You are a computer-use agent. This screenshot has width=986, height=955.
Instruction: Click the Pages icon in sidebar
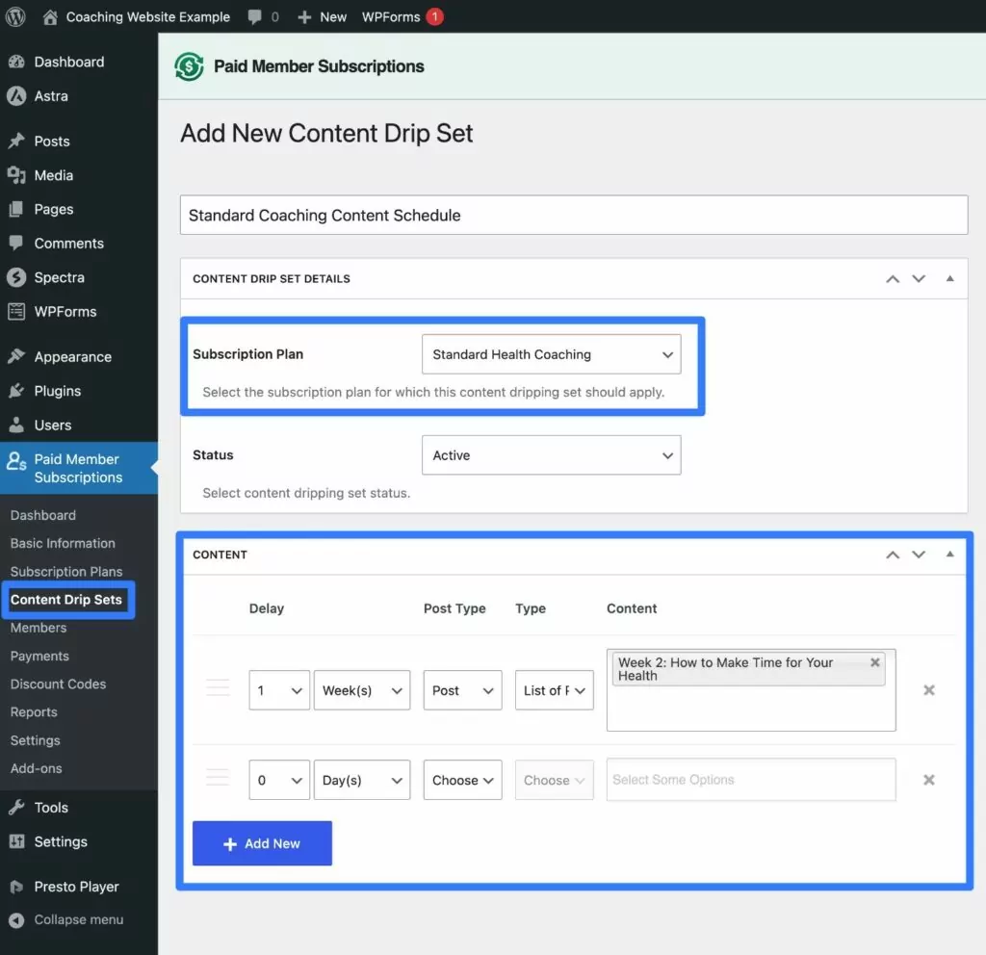pyautogui.click(x=17, y=209)
